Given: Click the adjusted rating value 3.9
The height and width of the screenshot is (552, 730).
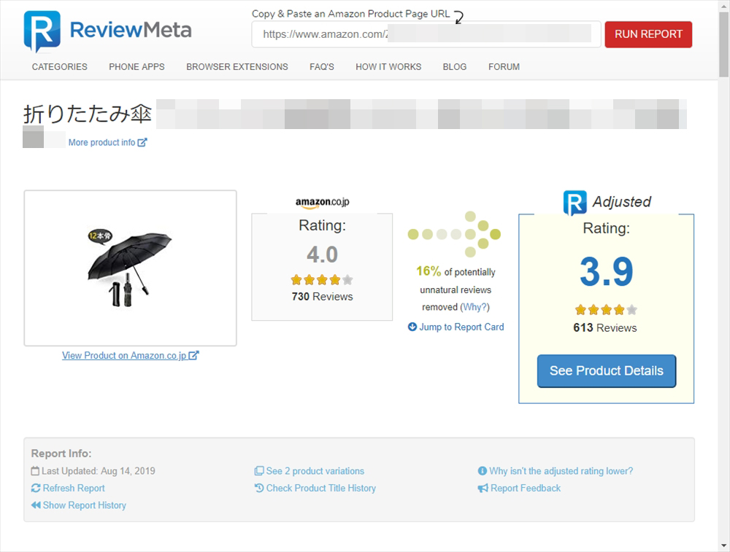Looking at the screenshot, I should pos(606,271).
